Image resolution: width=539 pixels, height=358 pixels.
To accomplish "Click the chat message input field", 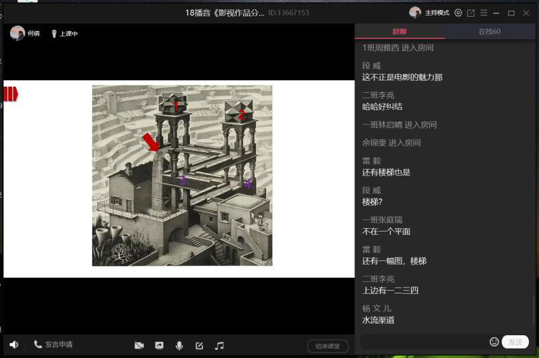I will (x=423, y=342).
